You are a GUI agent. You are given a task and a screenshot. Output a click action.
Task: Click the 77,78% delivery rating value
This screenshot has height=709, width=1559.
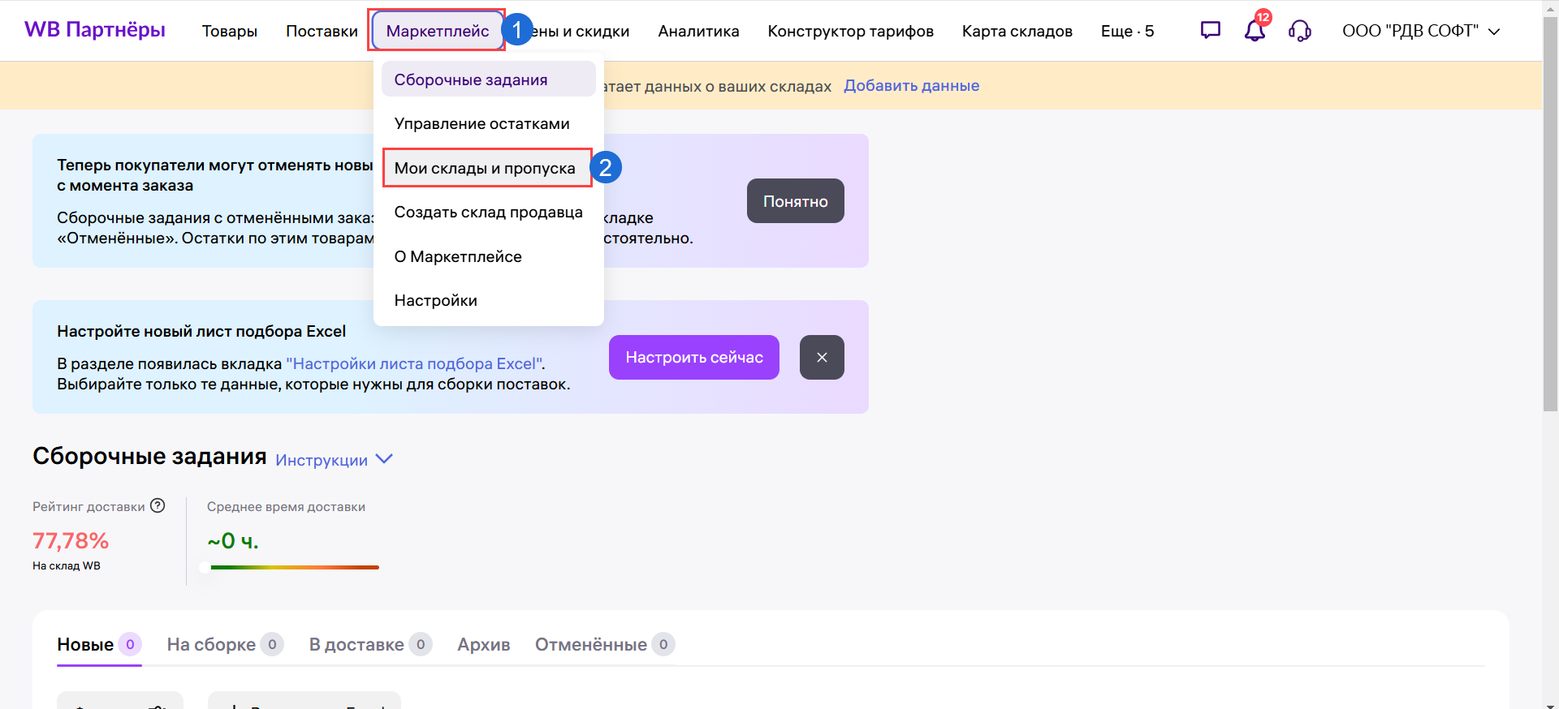(71, 540)
